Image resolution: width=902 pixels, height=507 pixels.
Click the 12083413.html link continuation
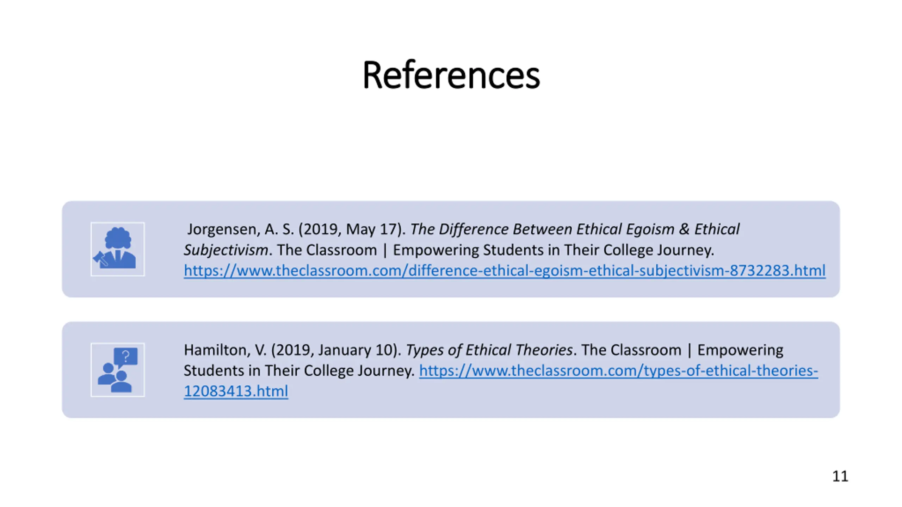point(236,391)
